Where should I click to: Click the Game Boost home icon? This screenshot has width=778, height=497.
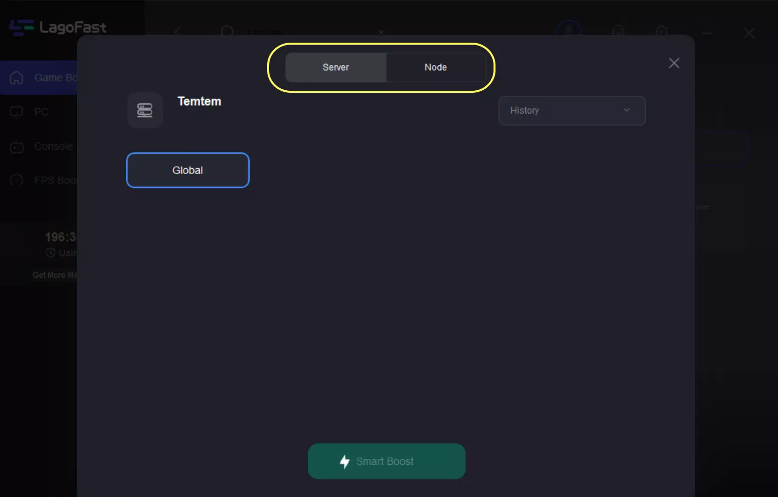tap(16, 78)
